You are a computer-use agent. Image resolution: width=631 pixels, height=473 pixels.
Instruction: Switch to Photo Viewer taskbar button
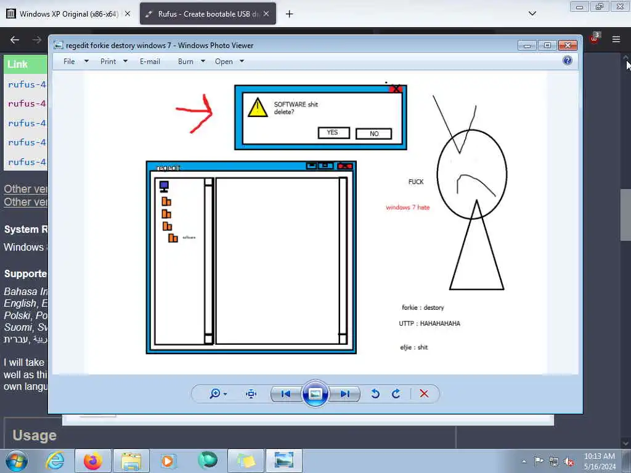284,461
